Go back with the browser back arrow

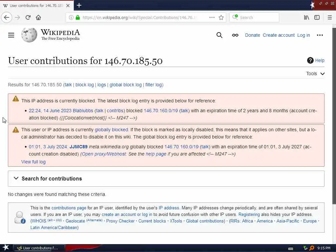point(7,17)
